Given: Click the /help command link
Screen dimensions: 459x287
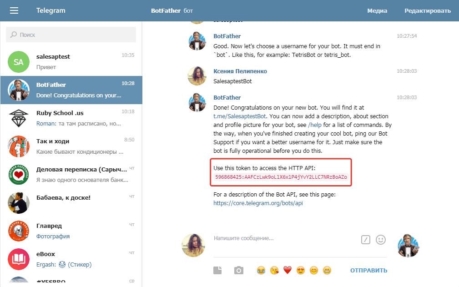Looking at the screenshot, I should pos(315,125).
